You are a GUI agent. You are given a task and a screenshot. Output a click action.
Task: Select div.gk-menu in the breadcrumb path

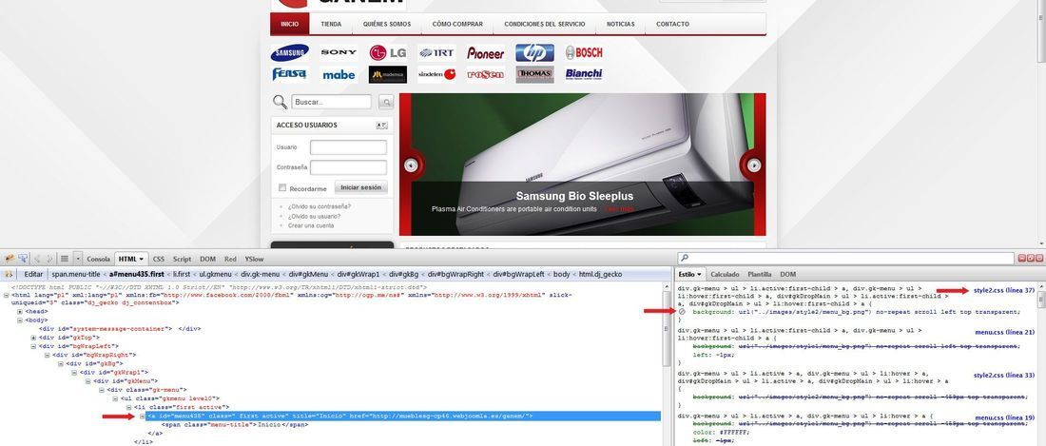coord(261,274)
